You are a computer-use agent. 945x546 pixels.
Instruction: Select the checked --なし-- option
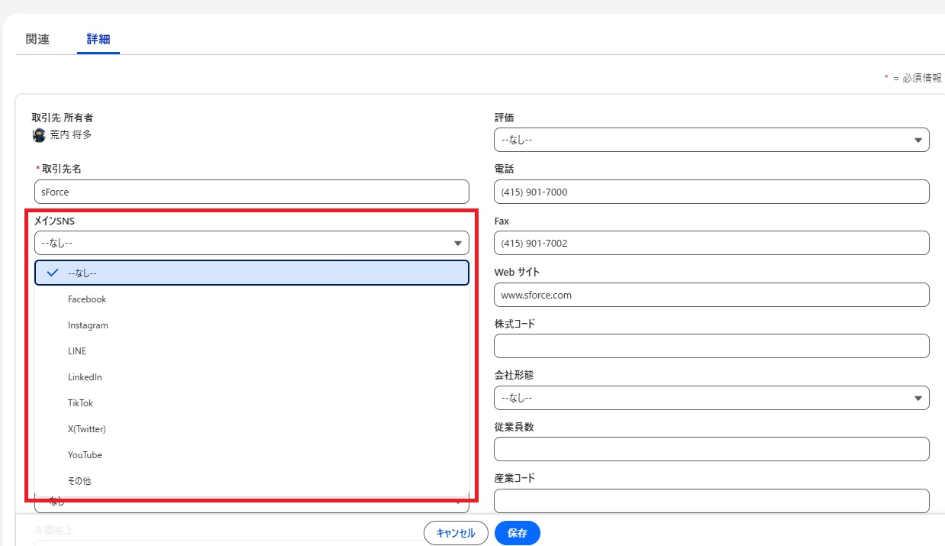click(251, 273)
